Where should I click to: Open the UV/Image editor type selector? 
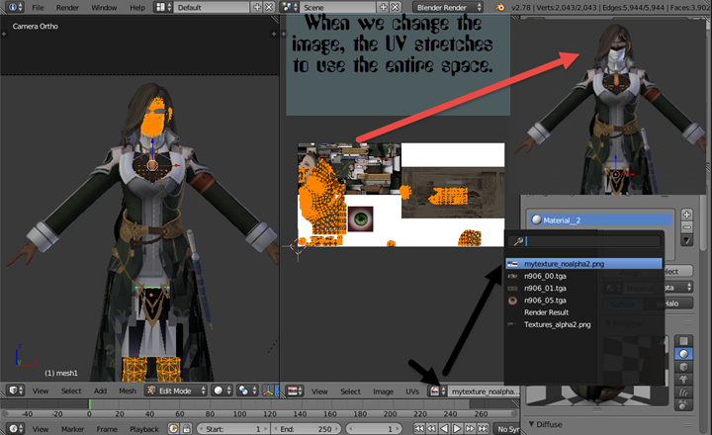(x=295, y=391)
